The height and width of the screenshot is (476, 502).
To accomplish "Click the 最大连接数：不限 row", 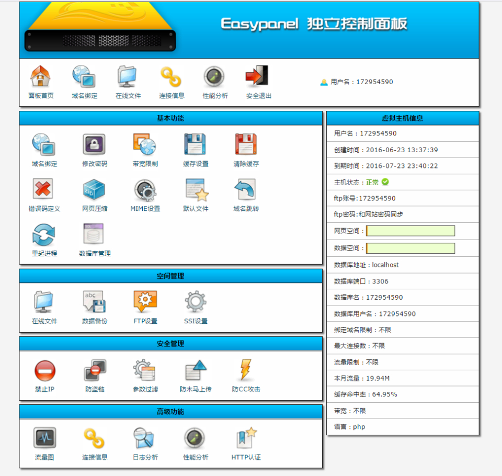I will point(403,346).
